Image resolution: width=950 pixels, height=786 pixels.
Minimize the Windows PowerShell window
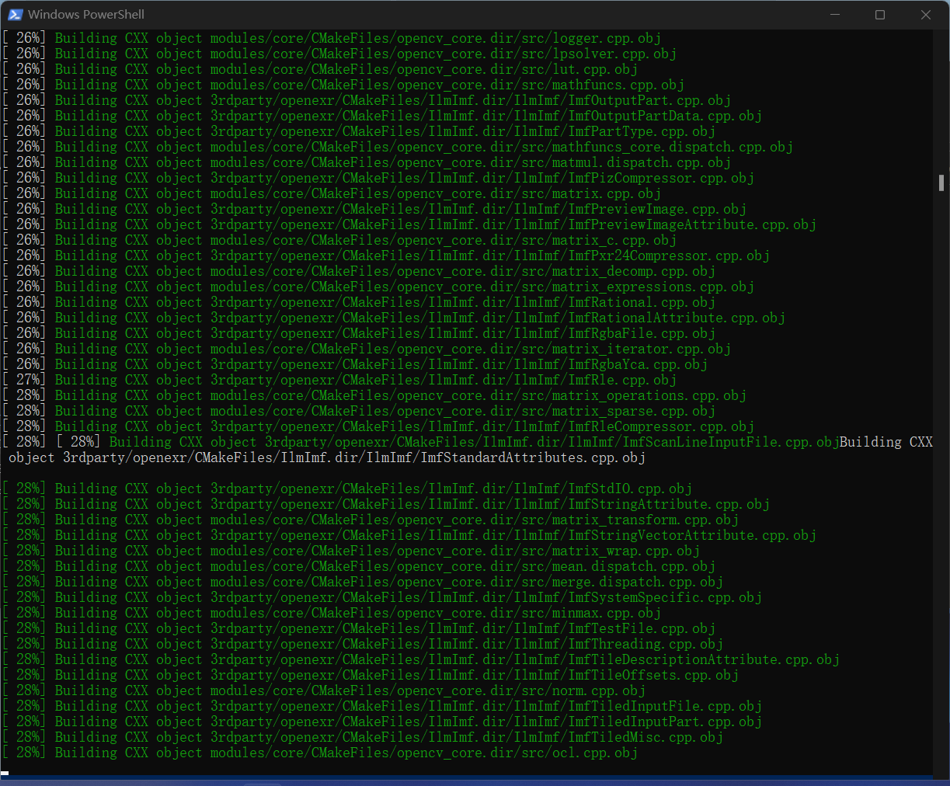click(x=834, y=14)
